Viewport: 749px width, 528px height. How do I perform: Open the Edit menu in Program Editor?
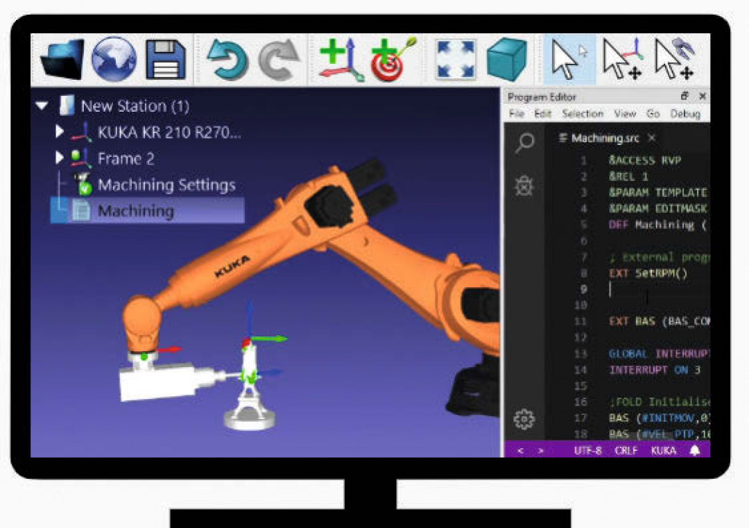coord(542,114)
